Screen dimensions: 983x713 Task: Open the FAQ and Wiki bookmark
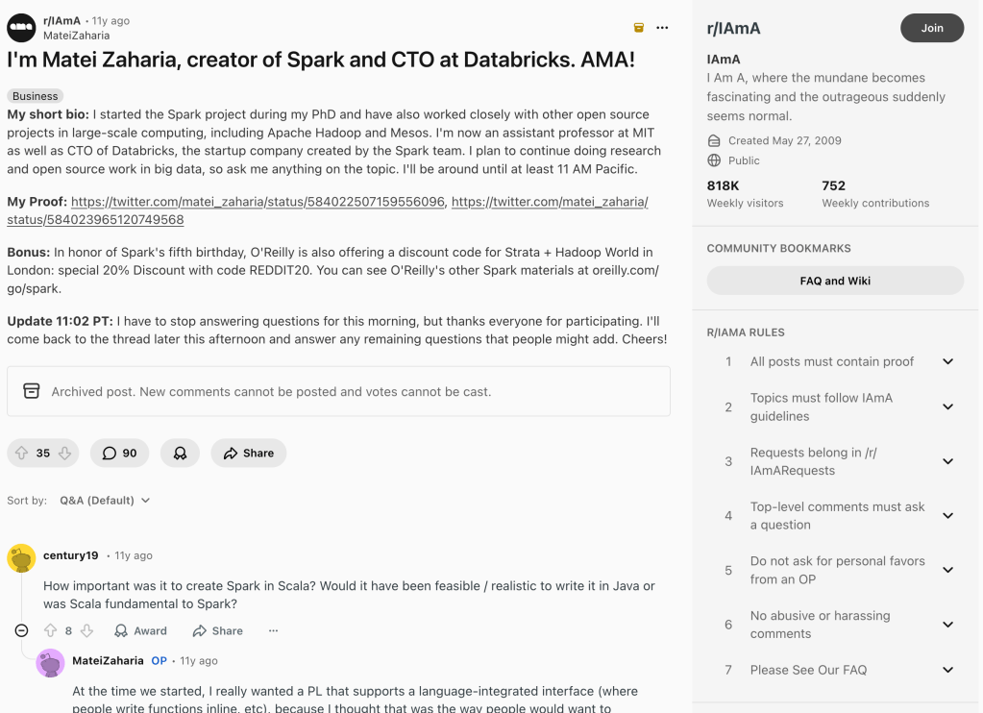pos(834,281)
